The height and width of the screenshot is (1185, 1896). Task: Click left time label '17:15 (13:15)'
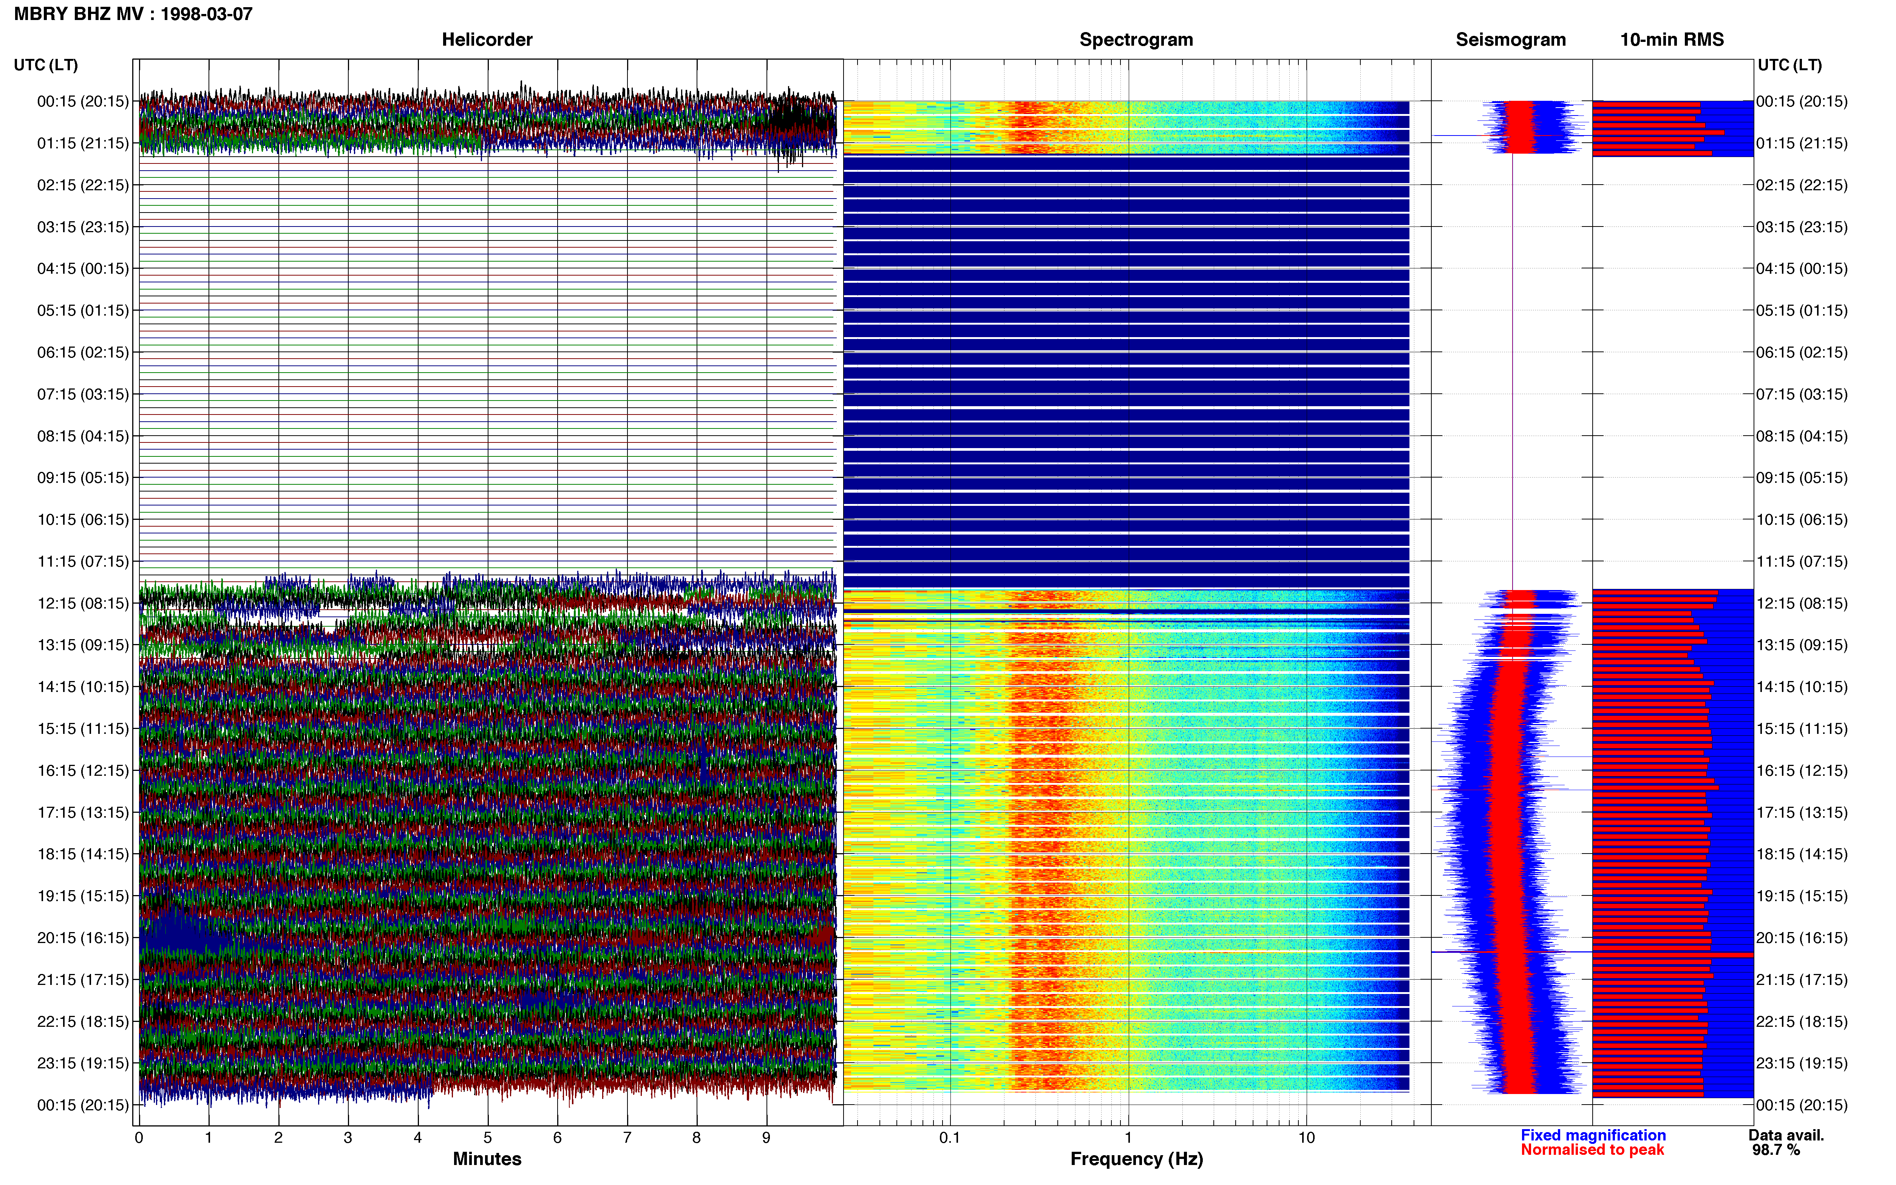(x=83, y=813)
